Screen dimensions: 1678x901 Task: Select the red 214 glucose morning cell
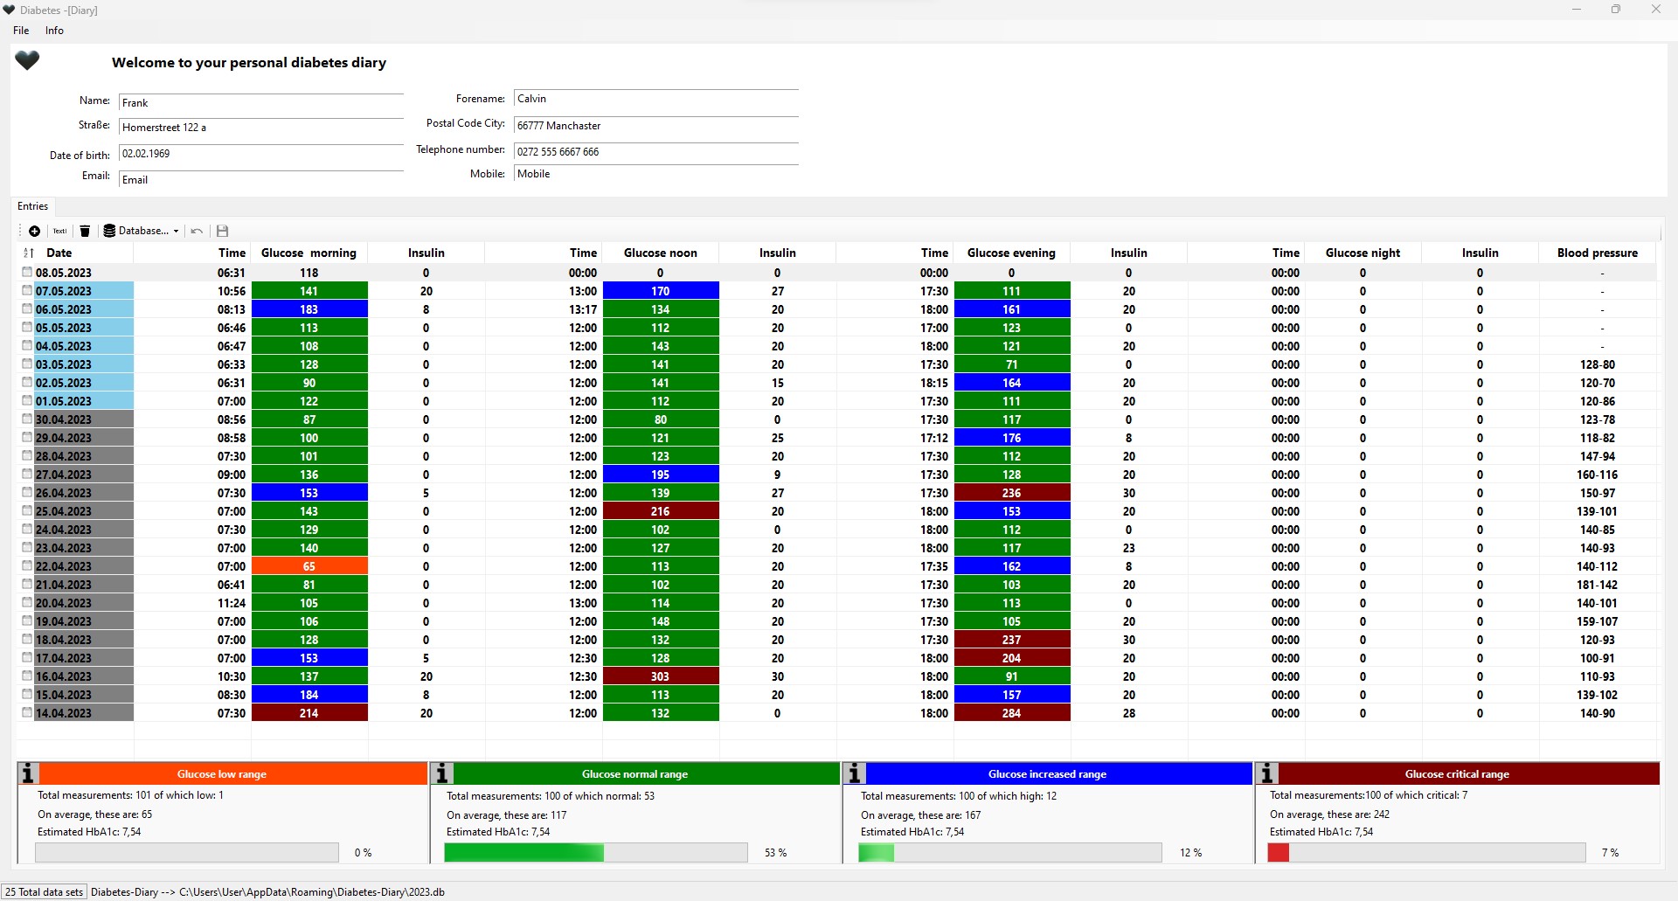pos(309,713)
